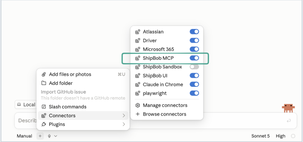Open the Local environment selector
Viewport: 303px width, 142px height.
click(x=26, y=104)
